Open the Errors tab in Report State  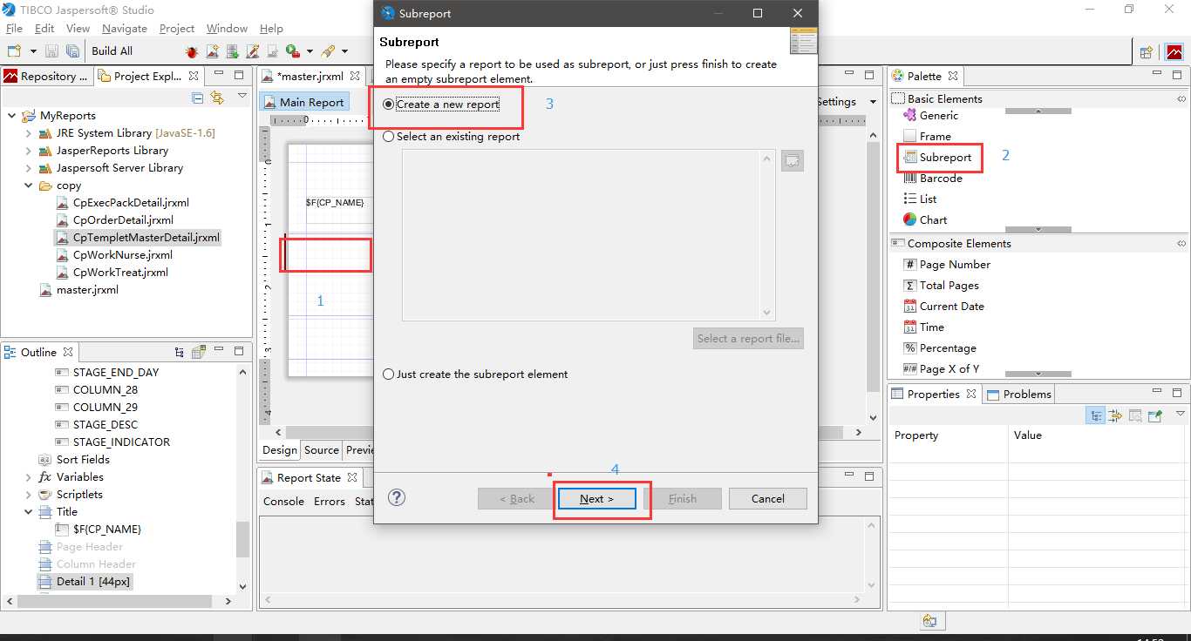pos(330,501)
